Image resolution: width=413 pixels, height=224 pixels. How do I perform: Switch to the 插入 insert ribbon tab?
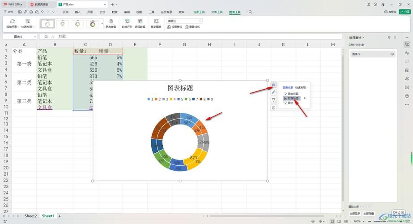tap(78, 12)
